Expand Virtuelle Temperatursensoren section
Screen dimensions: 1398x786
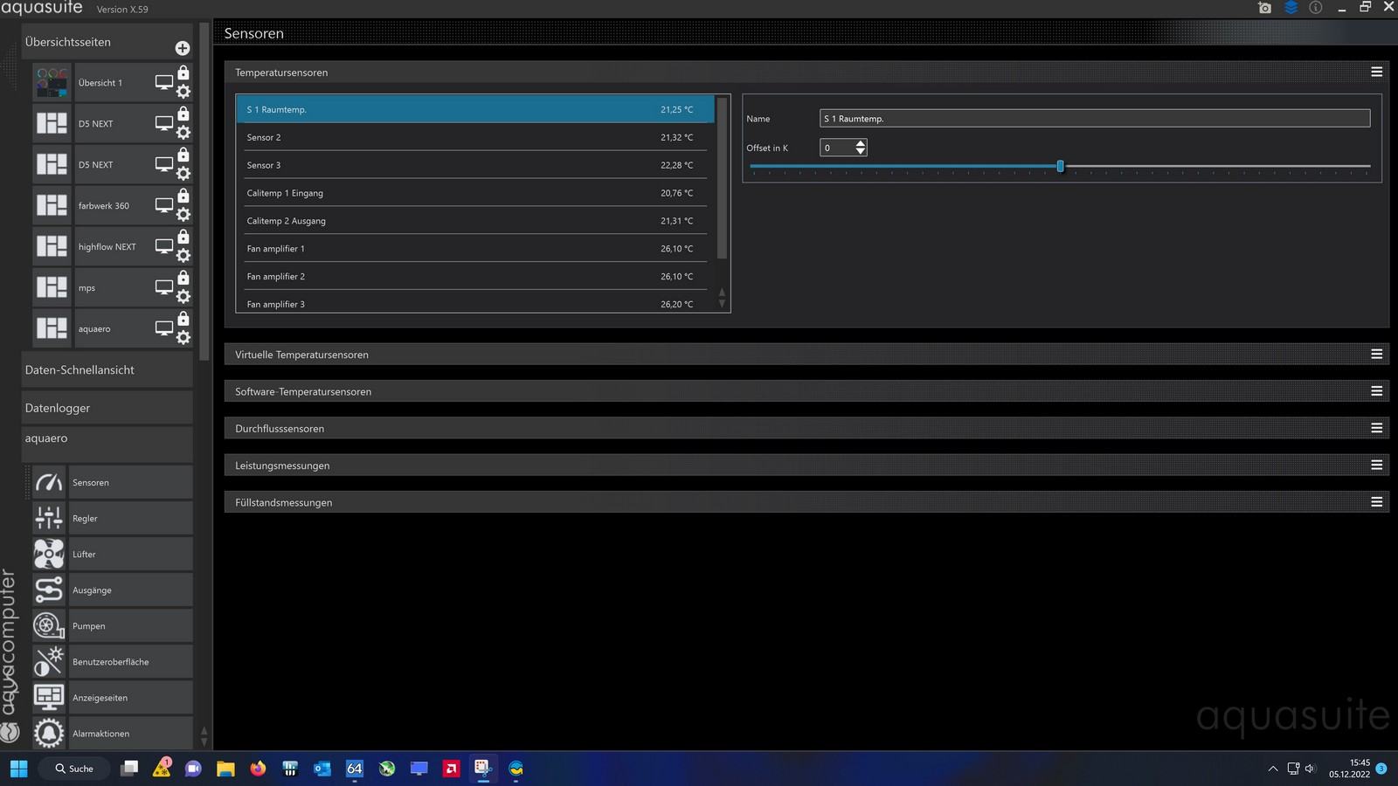[806, 355]
